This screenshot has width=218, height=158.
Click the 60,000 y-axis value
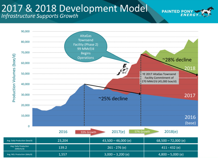(x=25, y=63)
